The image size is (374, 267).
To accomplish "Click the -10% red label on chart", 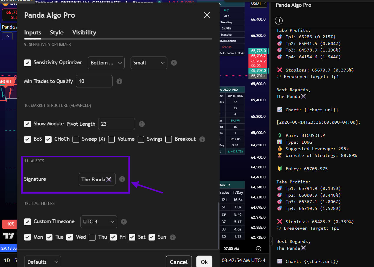I will [x=9, y=224].
